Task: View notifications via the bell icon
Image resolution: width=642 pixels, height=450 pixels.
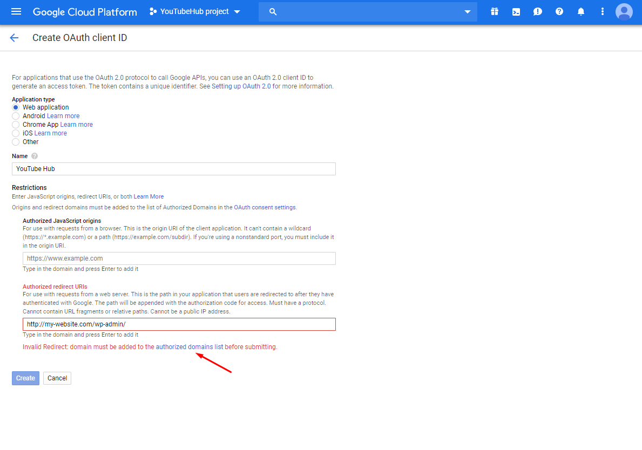Action: (580, 11)
